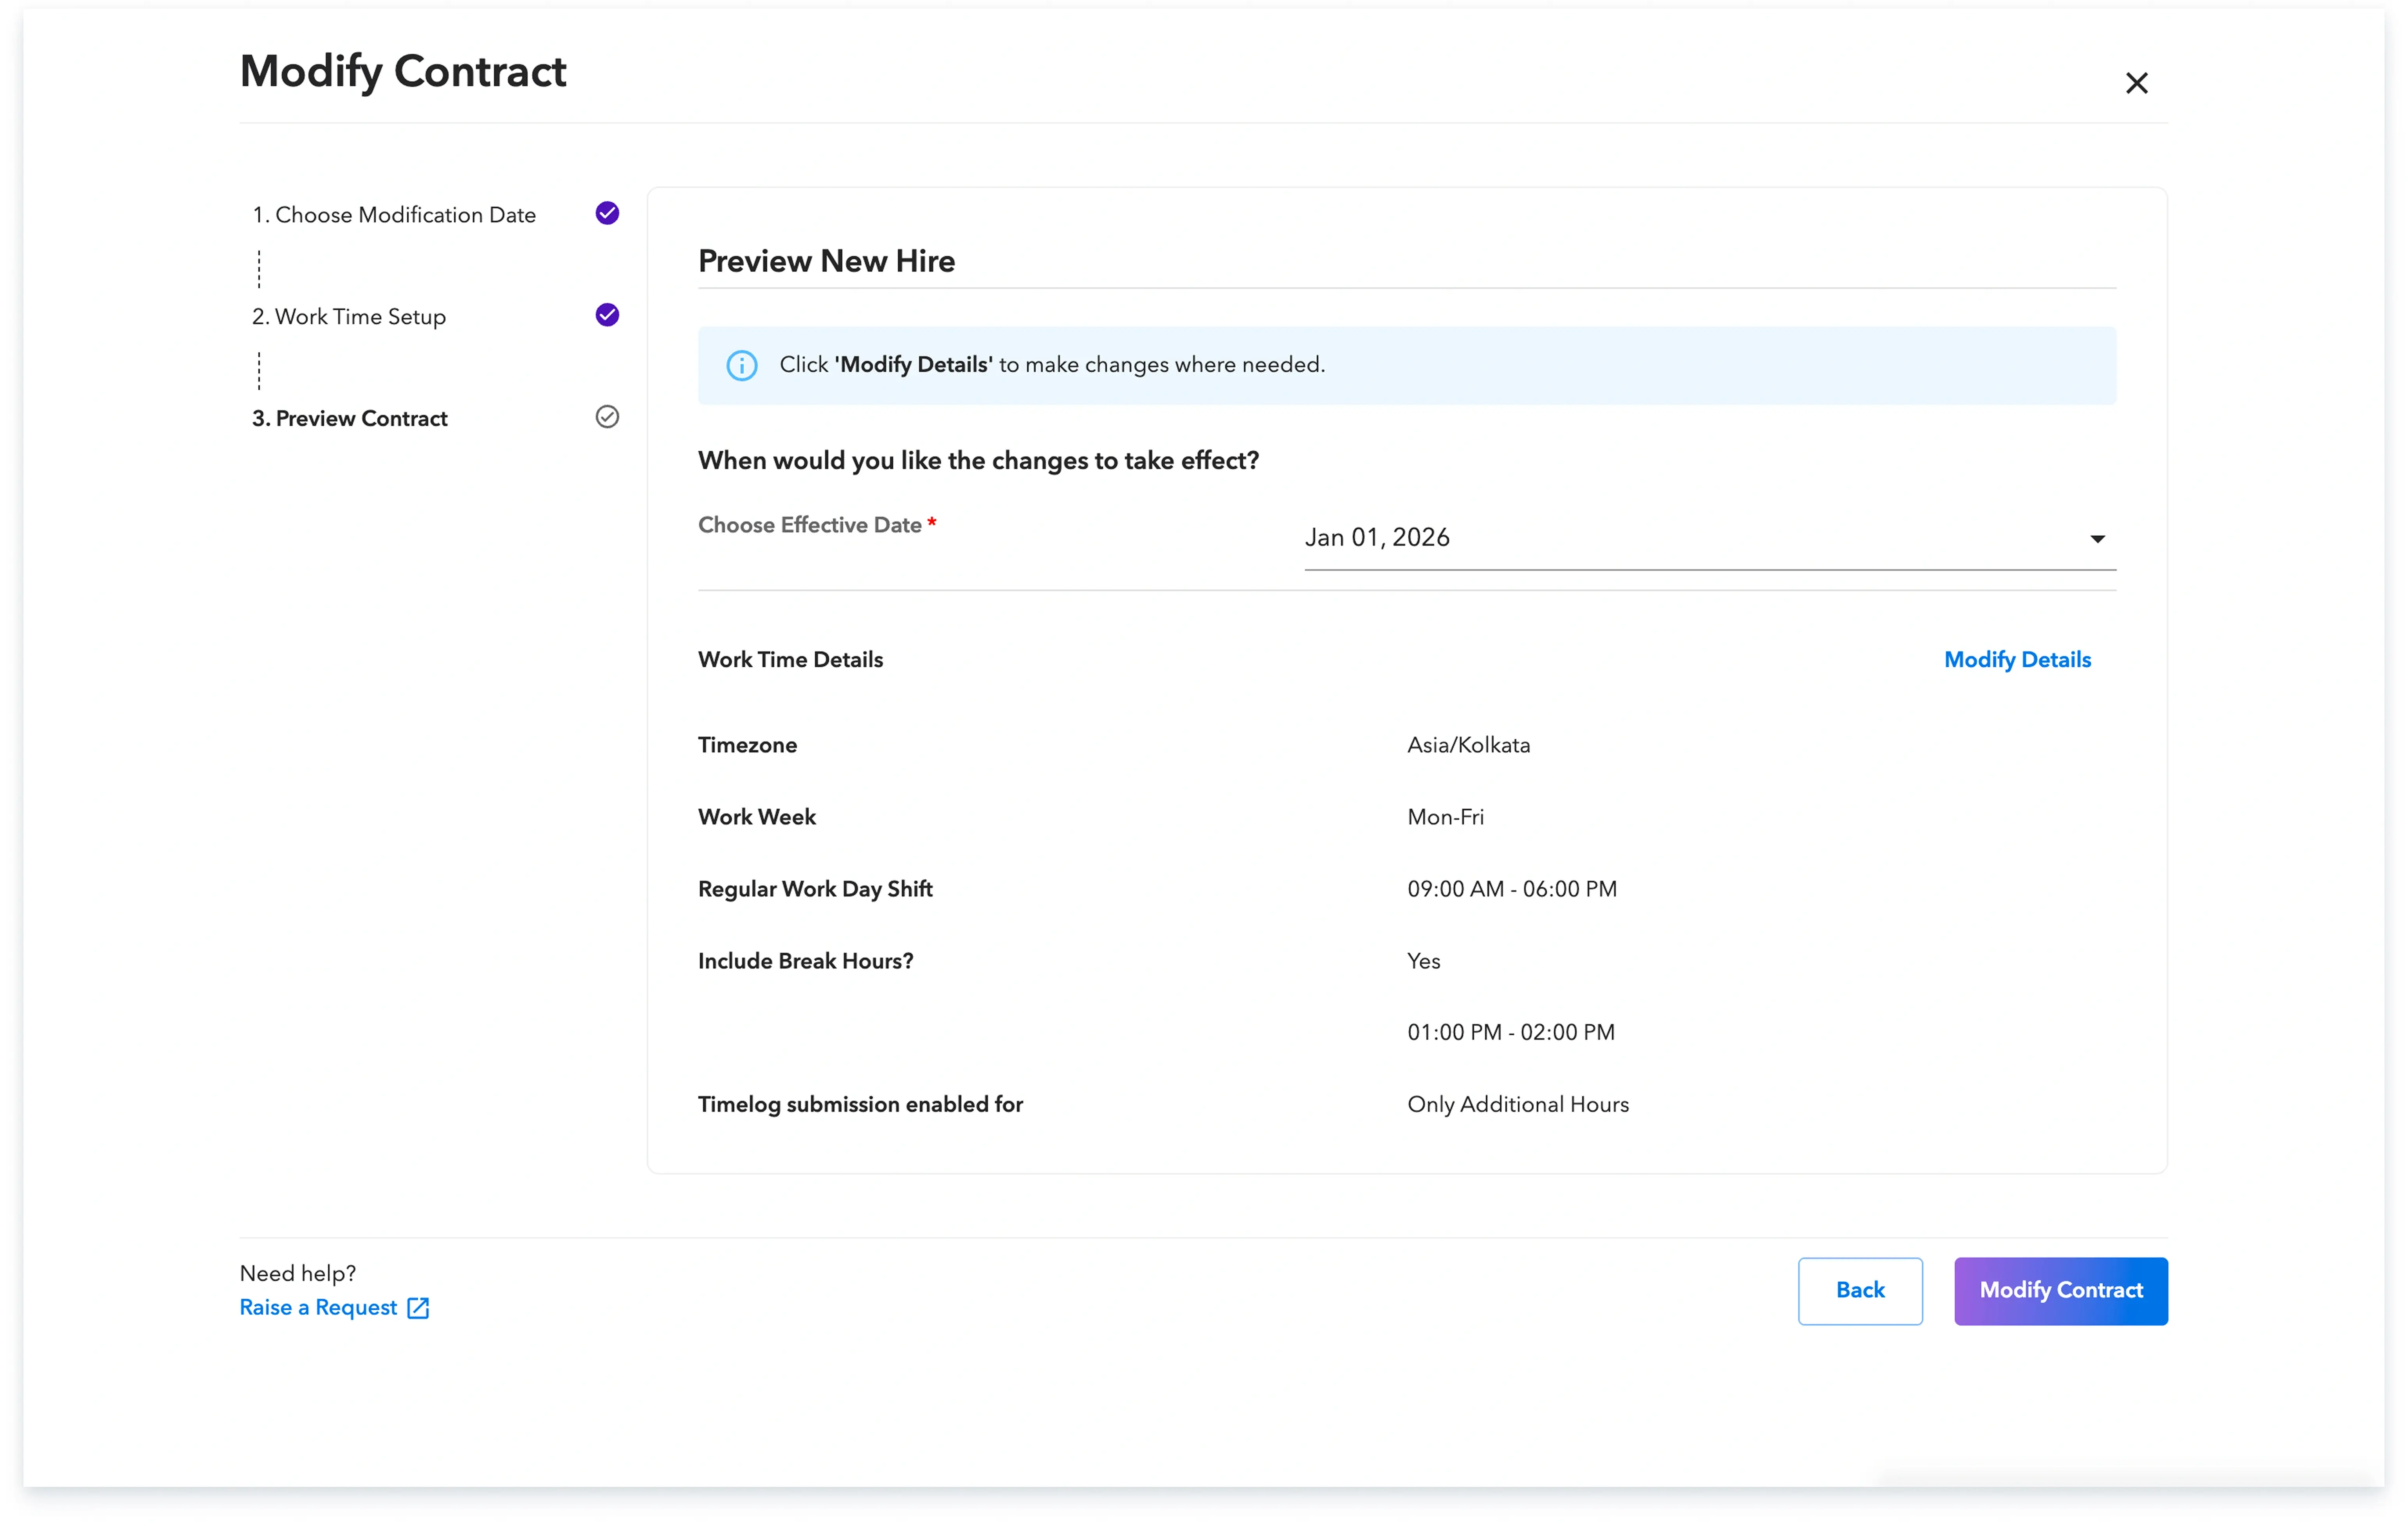Click external link icon beside Raise a Request

[x=418, y=1308]
